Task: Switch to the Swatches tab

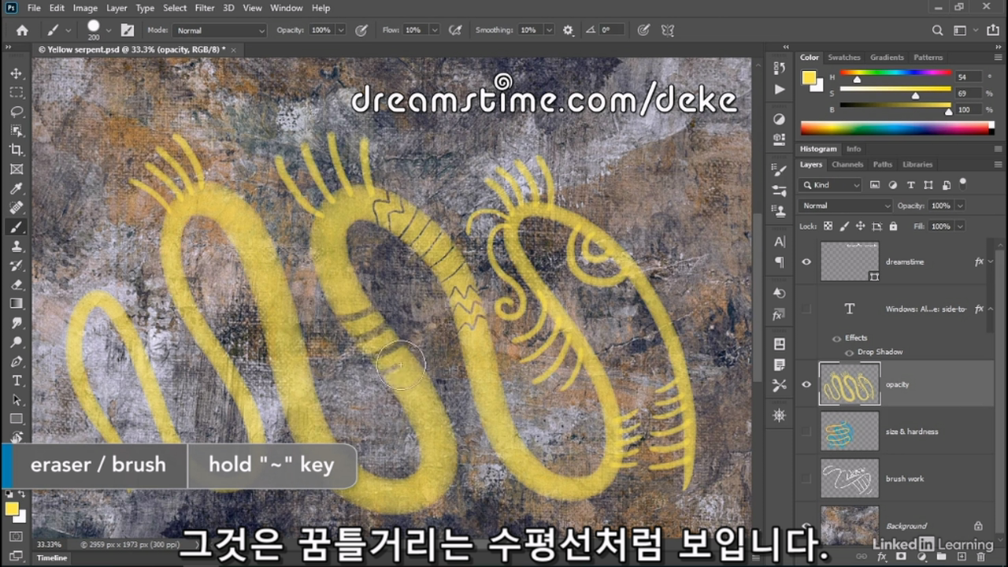Action: tap(843, 57)
